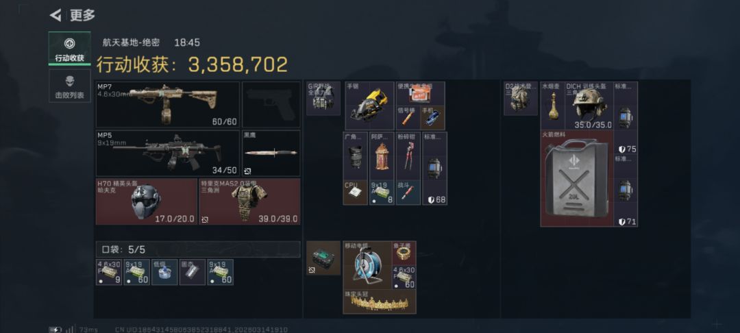The height and width of the screenshot is (333, 740).
Task: Open the 行动收获 tab
Action: (x=69, y=49)
